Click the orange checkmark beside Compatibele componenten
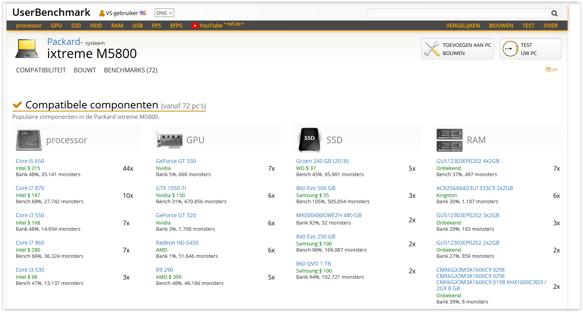Viewport: 583px width, 312px height. click(x=17, y=105)
